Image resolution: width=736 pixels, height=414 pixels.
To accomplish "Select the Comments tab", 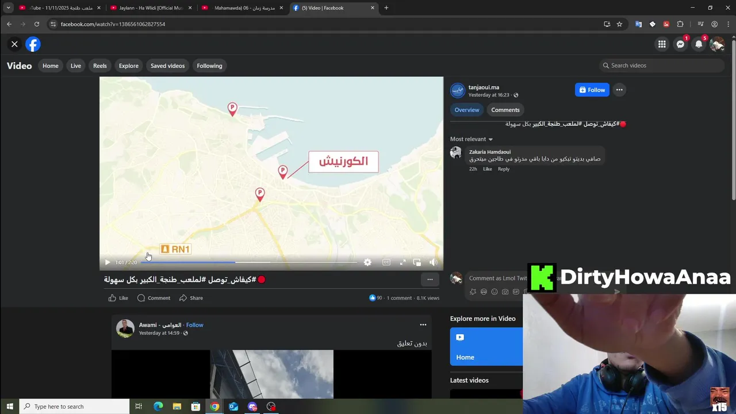I will pos(505,110).
